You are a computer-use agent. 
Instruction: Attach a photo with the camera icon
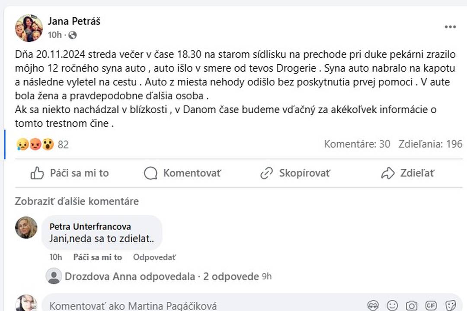[x=412, y=305]
